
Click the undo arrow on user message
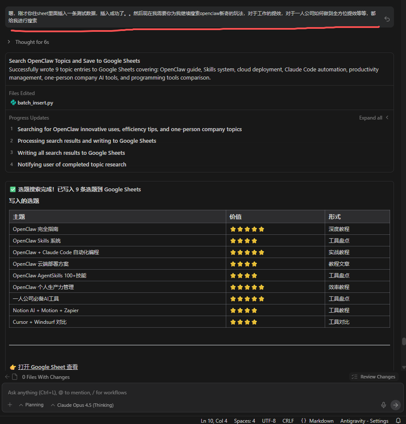click(x=387, y=19)
